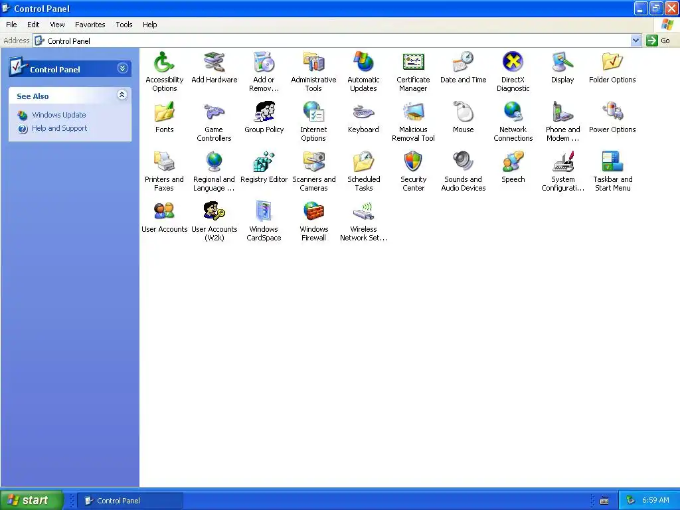The width and height of the screenshot is (680, 510).
Task: Open the Start menu
Action: coord(32,501)
